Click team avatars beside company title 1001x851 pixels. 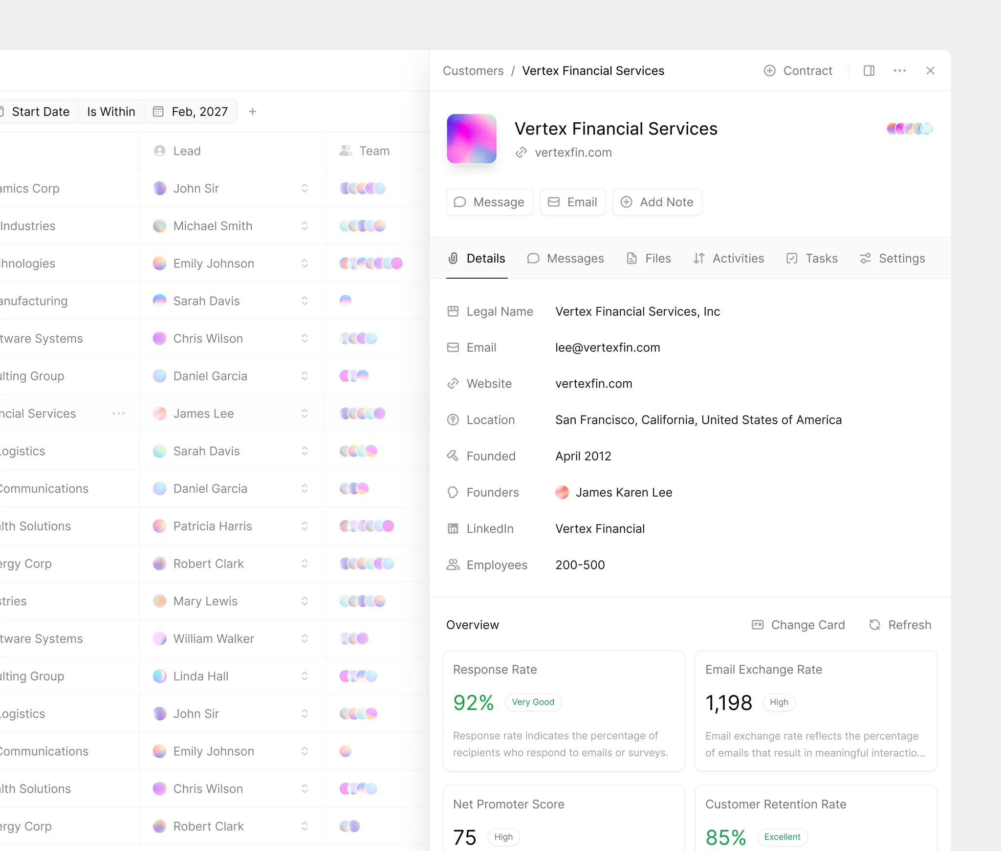[910, 129]
